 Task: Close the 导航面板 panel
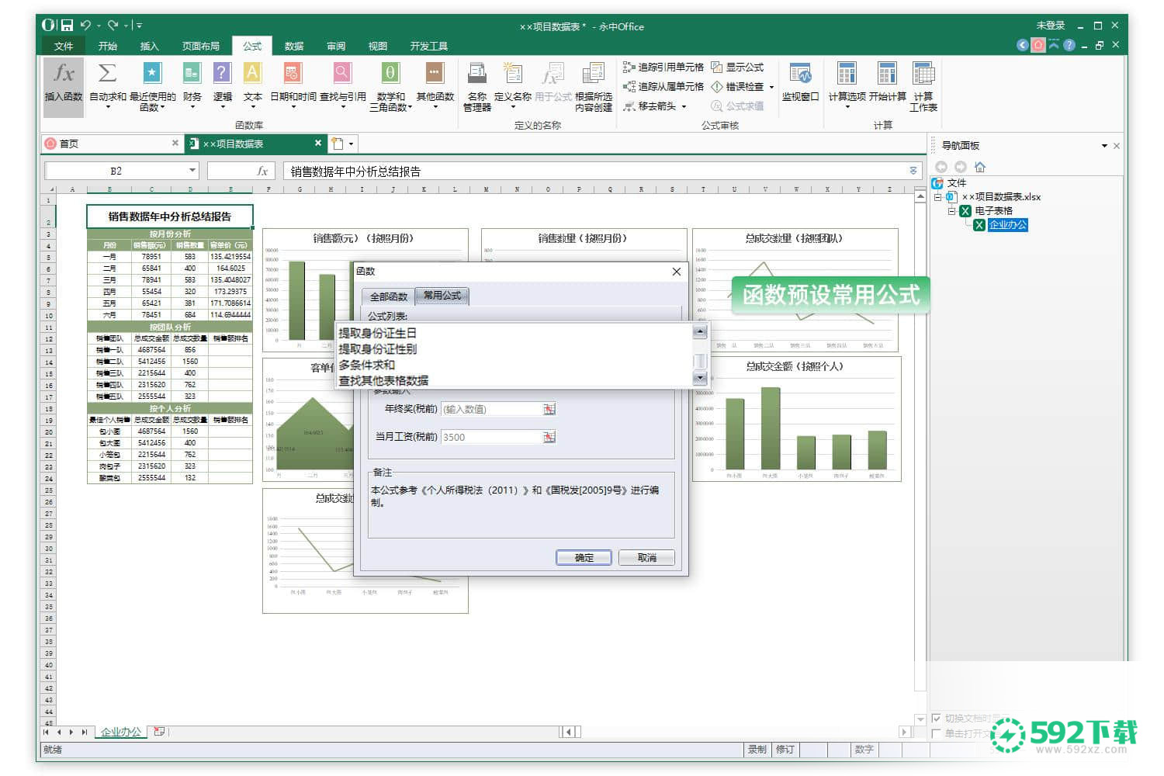1117,146
